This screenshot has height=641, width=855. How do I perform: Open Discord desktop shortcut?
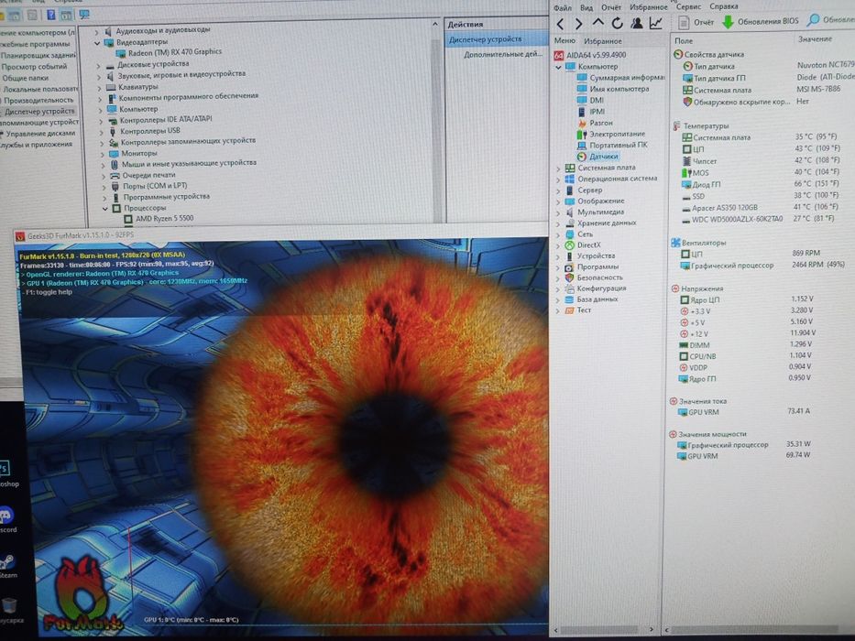(x=7, y=520)
